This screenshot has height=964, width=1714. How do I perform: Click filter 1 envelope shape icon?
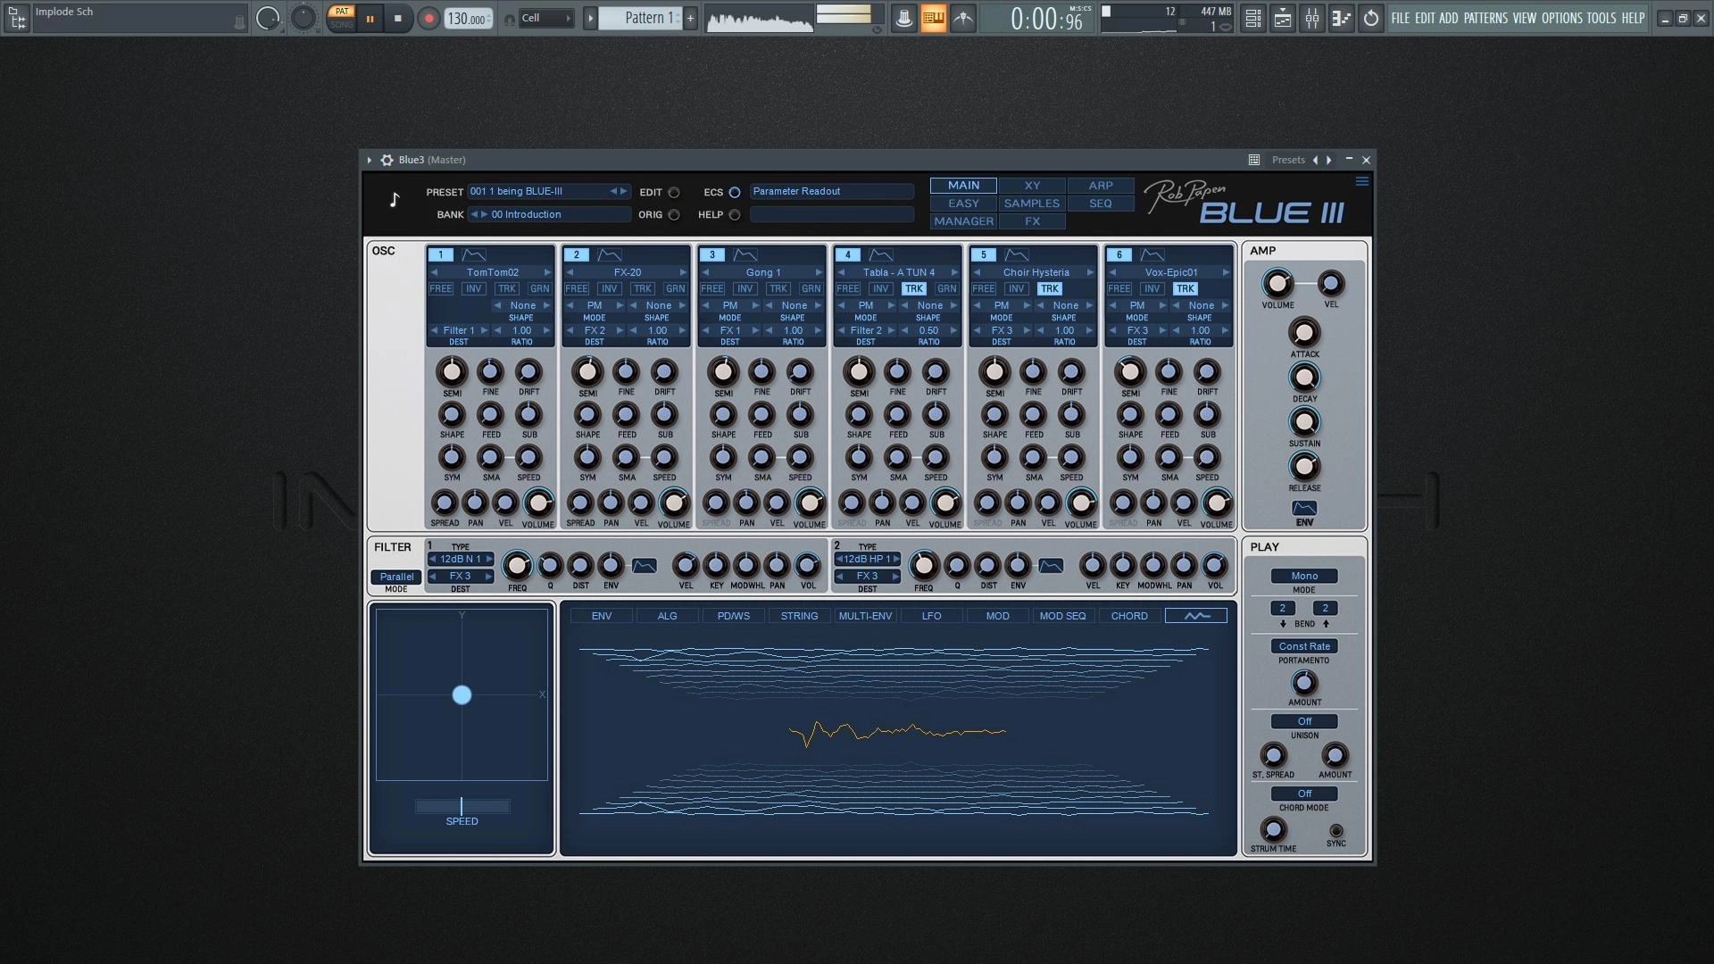tap(644, 566)
